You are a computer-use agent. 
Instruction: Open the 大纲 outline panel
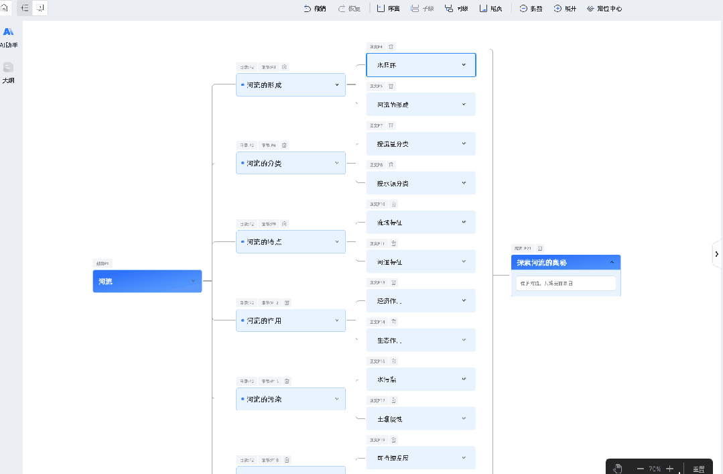pyautogui.click(x=8, y=72)
